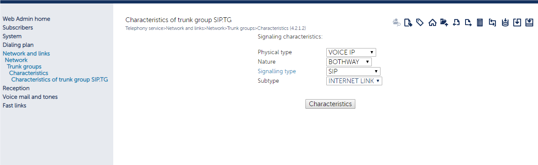
Task: Open the Subtype INTERNET LINK dropdown
Action: (354, 81)
